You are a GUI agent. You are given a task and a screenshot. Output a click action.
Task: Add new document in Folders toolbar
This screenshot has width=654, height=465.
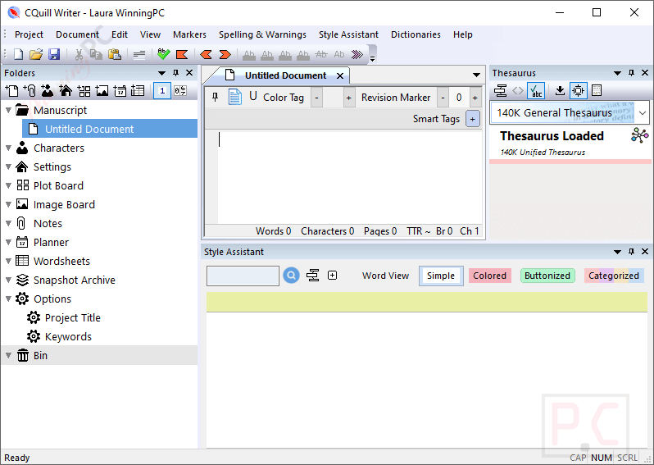click(x=11, y=90)
